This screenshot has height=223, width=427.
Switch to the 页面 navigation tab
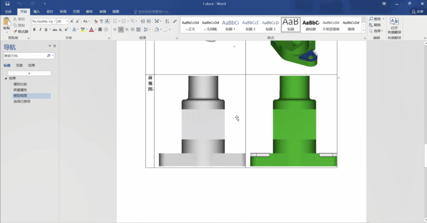tap(19, 65)
